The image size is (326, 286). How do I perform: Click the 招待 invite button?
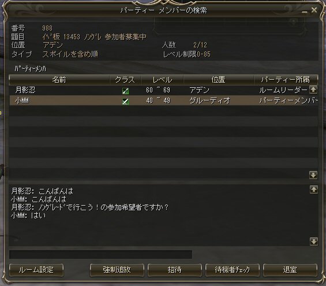click(175, 270)
